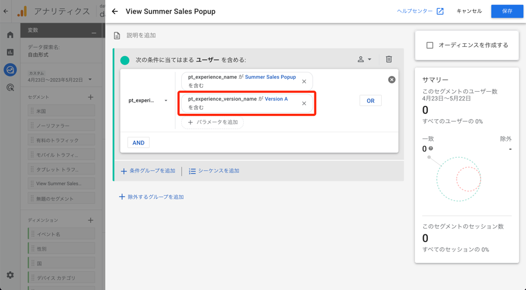
Task: Open the Home icon in left sidebar
Action: pos(10,35)
